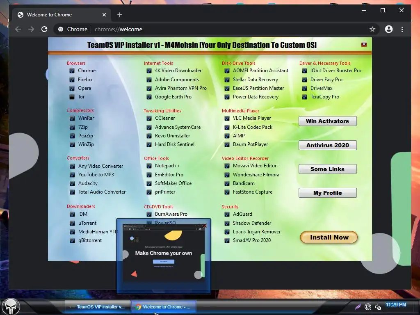Click Chrome back arrow icon
This screenshot has height=315, width=420.
click(x=18, y=29)
